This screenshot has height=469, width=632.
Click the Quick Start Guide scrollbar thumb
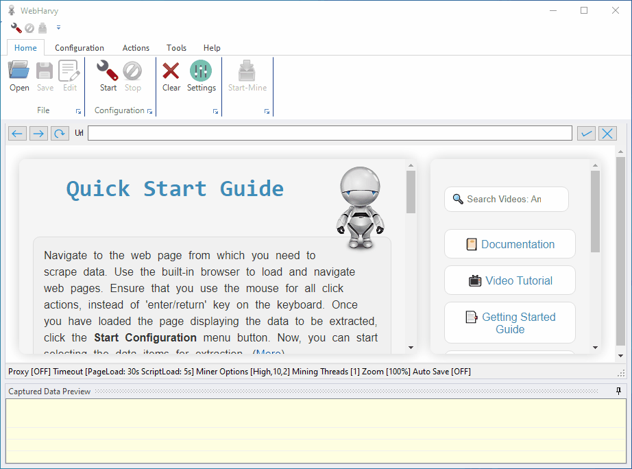(x=411, y=191)
